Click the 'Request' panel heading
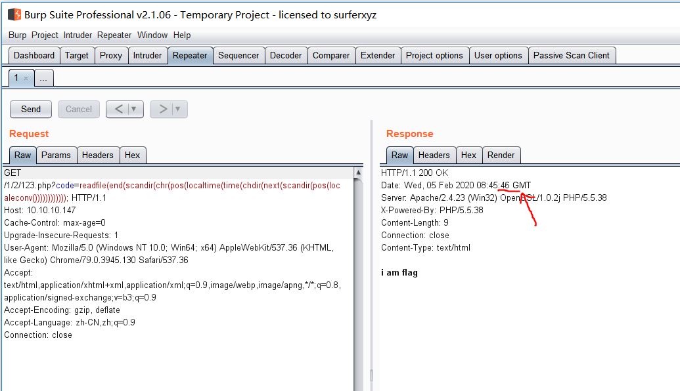The height and width of the screenshot is (391, 680). (x=29, y=134)
